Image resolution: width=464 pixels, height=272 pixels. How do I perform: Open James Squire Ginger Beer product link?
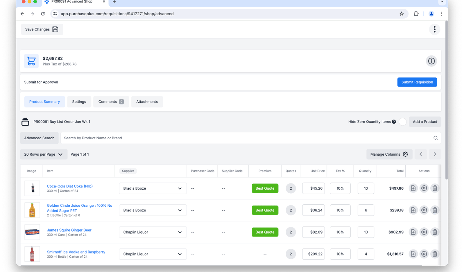tap(69, 230)
